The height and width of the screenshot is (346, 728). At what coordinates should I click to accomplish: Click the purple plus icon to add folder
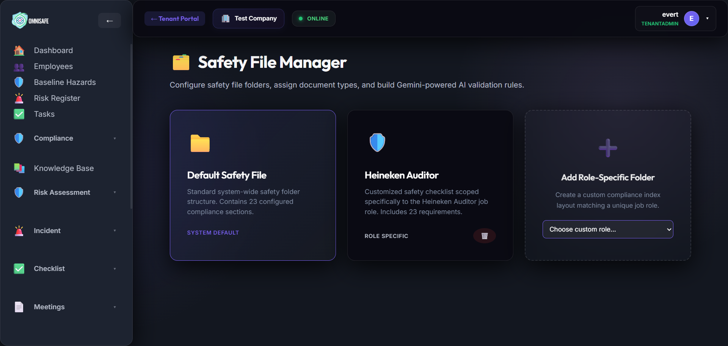pos(608,148)
